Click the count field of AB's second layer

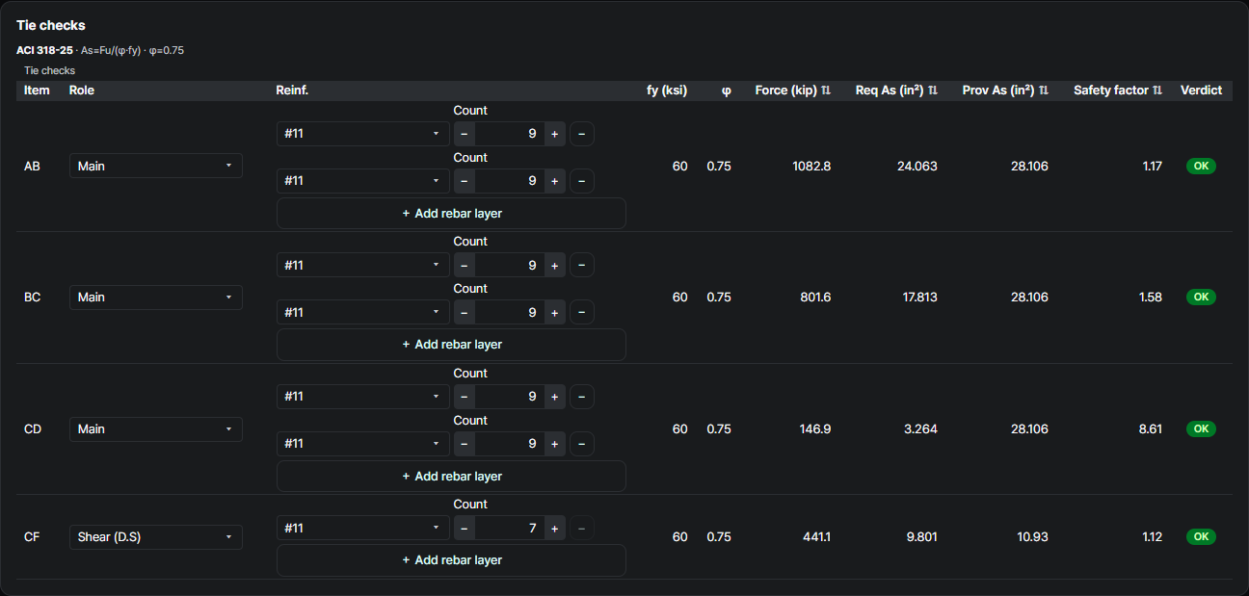(509, 181)
